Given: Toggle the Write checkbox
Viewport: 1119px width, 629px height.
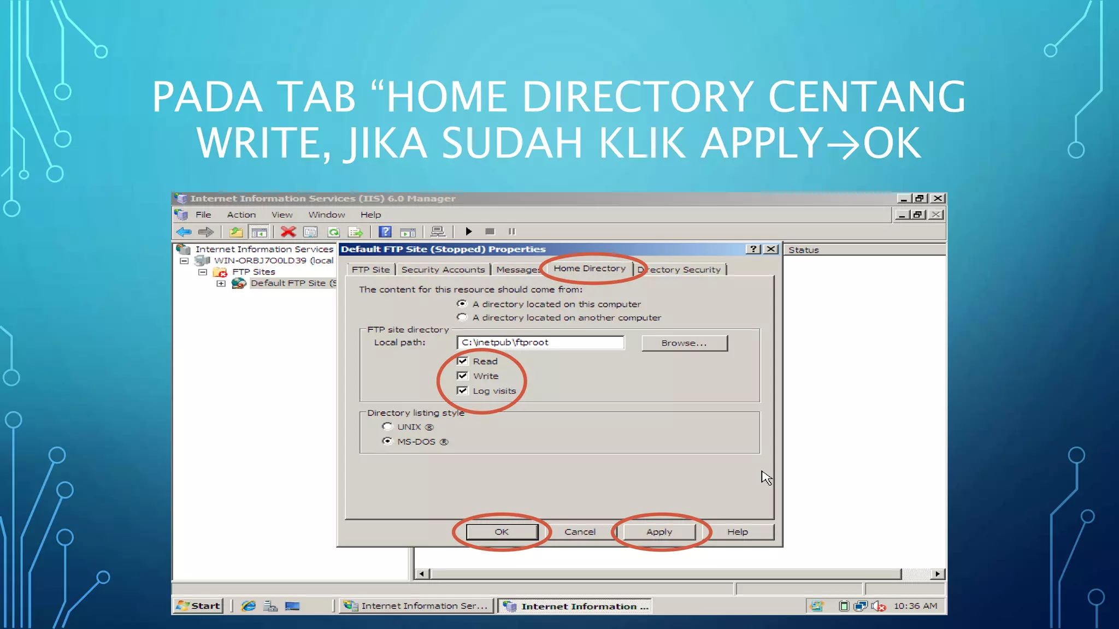Looking at the screenshot, I should click(x=462, y=376).
